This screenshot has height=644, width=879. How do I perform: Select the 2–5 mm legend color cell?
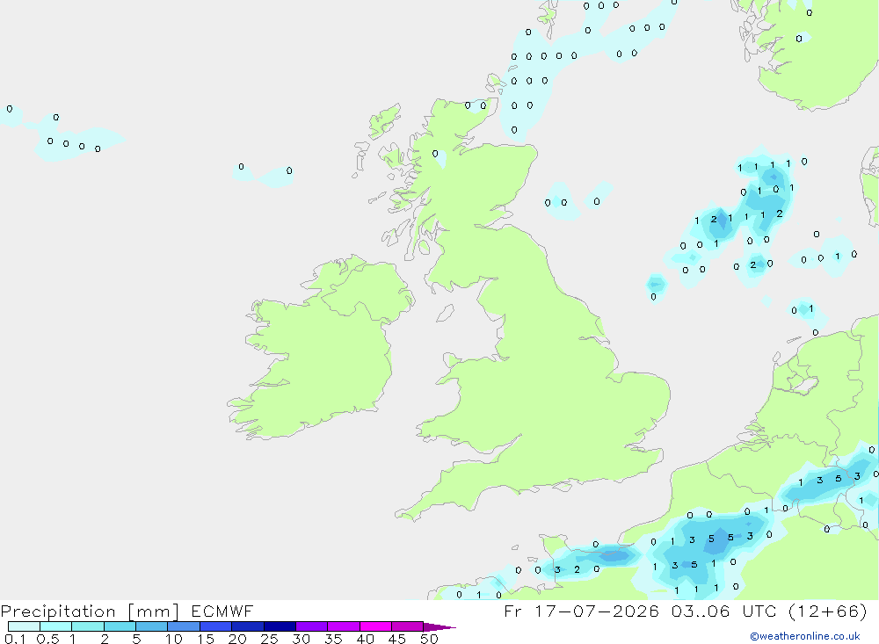tap(120, 626)
